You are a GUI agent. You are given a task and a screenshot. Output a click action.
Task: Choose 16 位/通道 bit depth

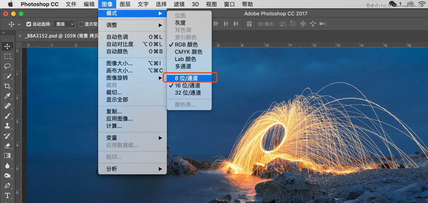pos(189,85)
